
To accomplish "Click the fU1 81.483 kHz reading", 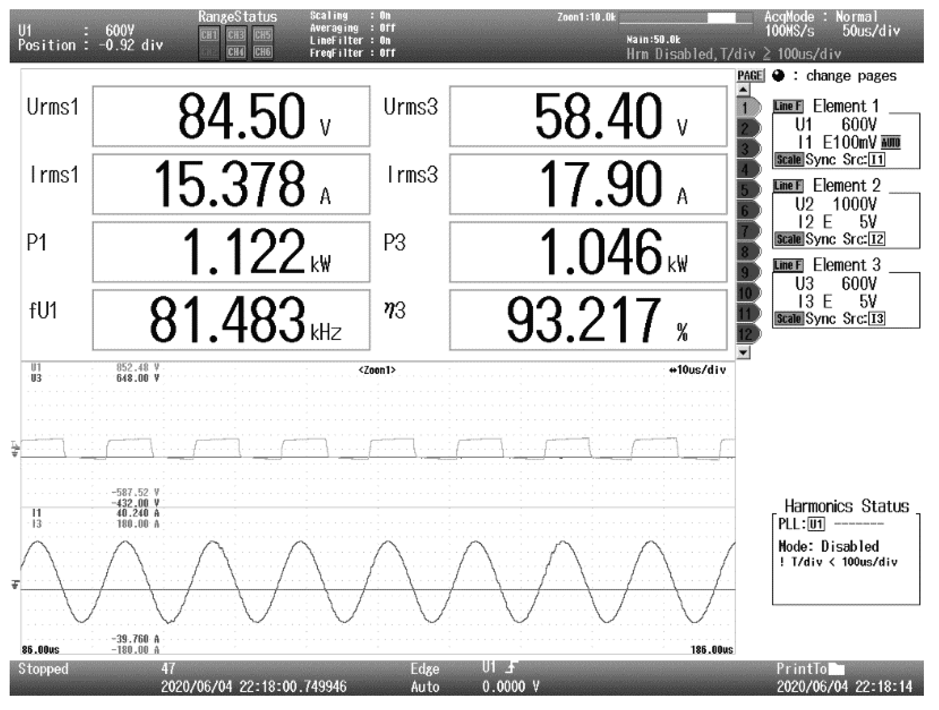I will click(231, 320).
